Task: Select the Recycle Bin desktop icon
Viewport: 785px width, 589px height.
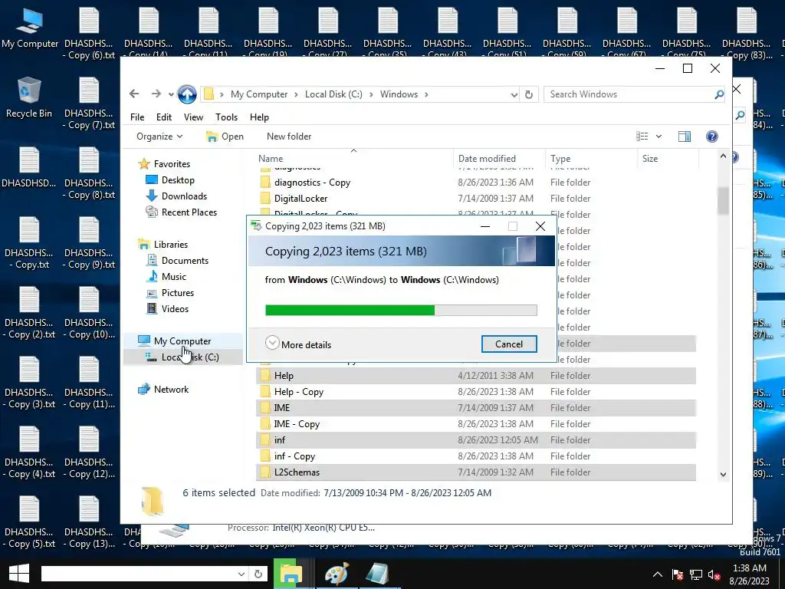Action: [29, 97]
